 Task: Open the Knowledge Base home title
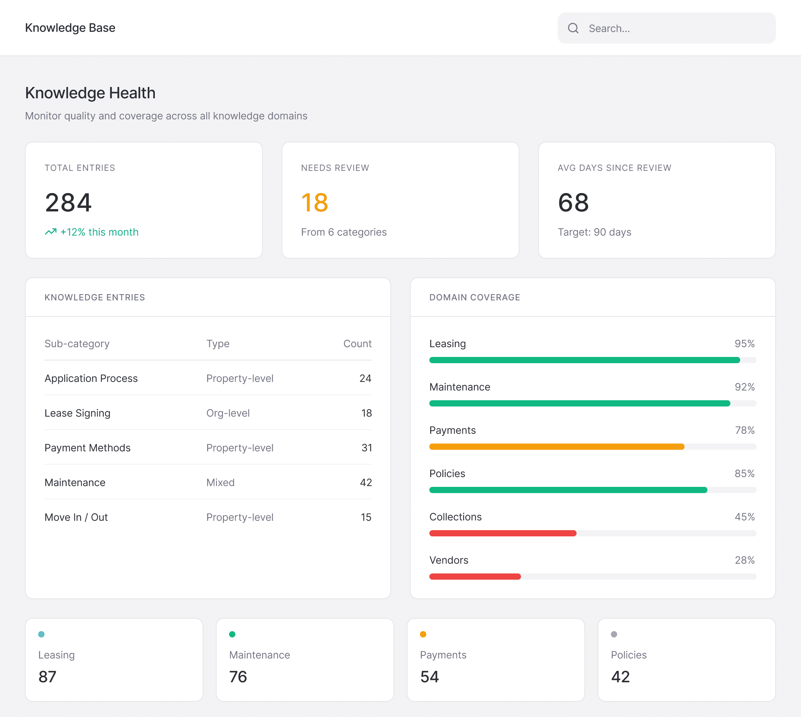(70, 28)
